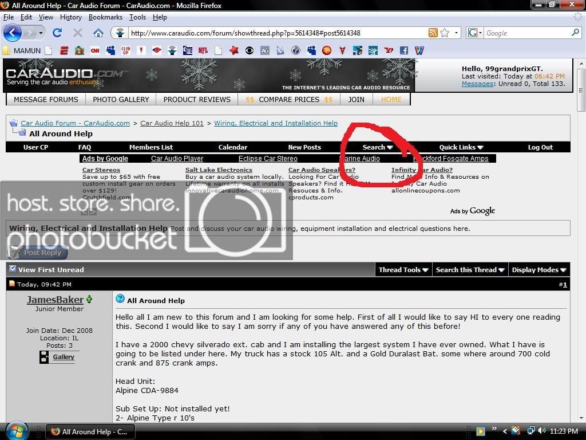This screenshot has width=586, height=440.
Task: Open the Home page icon
Action: 98,33
